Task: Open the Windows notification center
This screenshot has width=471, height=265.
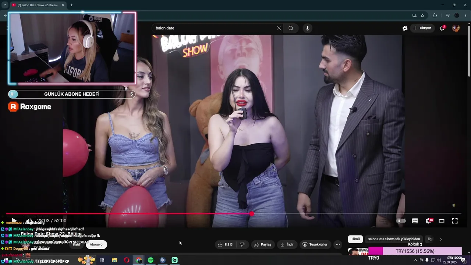Action: (x=463, y=260)
